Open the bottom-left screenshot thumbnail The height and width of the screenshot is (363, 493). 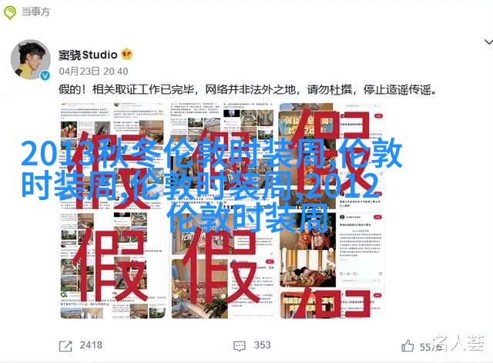[x=112, y=265]
